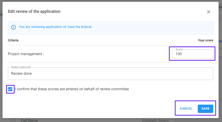This screenshot has height=122, width=222.
Task: Click the blue info circle icon
Action: (x=14, y=27)
